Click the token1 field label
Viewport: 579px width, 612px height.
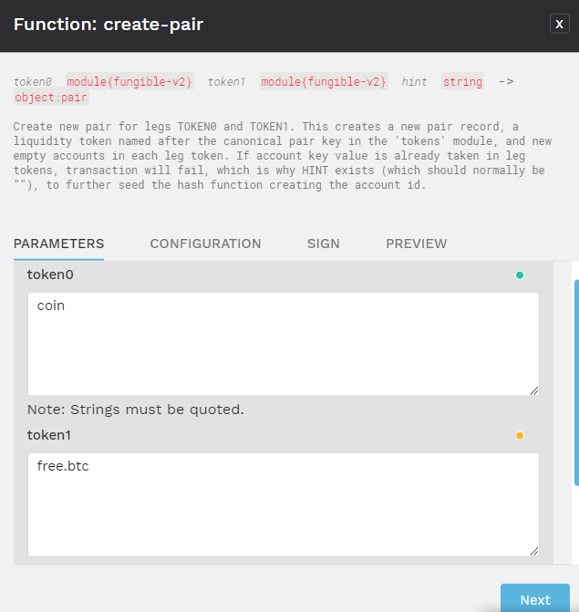point(48,435)
